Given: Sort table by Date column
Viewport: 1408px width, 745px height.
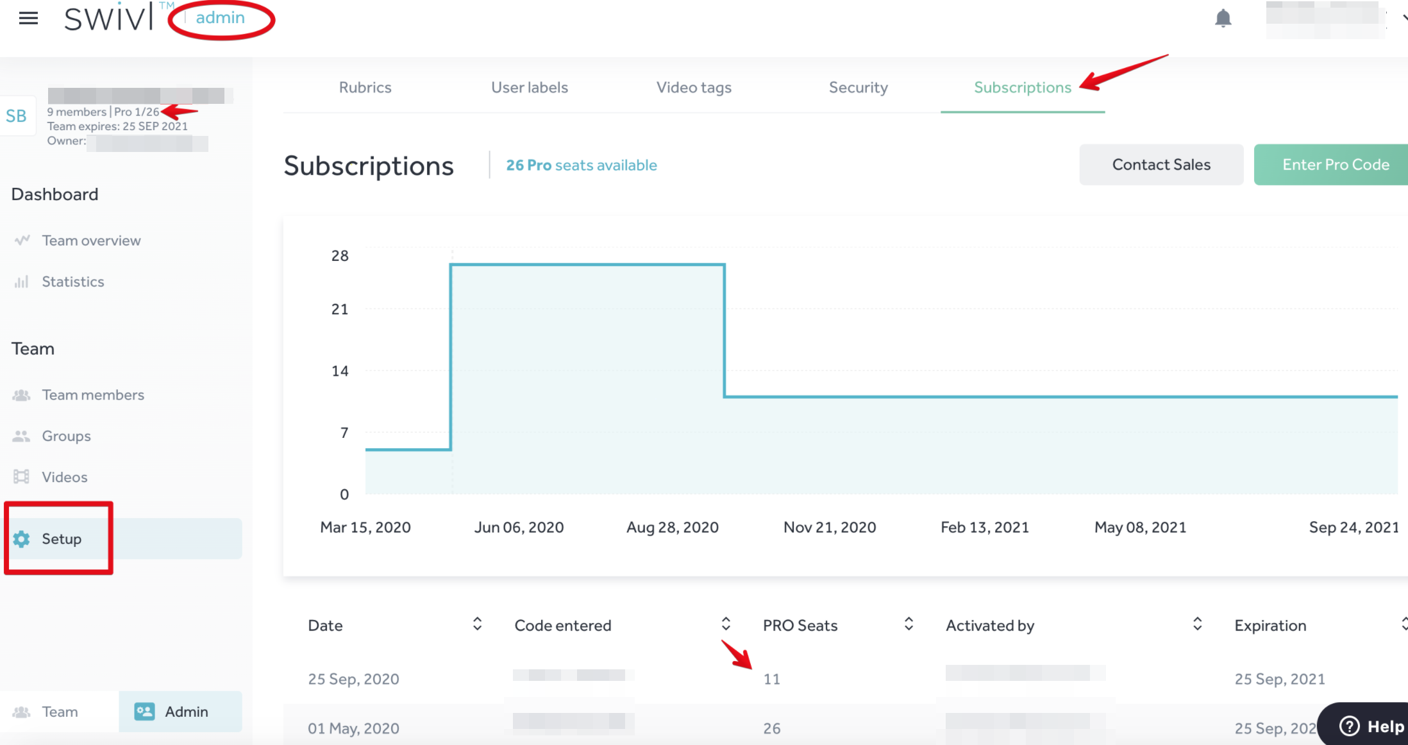Looking at the screenshot, I should pyautogui.click(x=477, y=624).
